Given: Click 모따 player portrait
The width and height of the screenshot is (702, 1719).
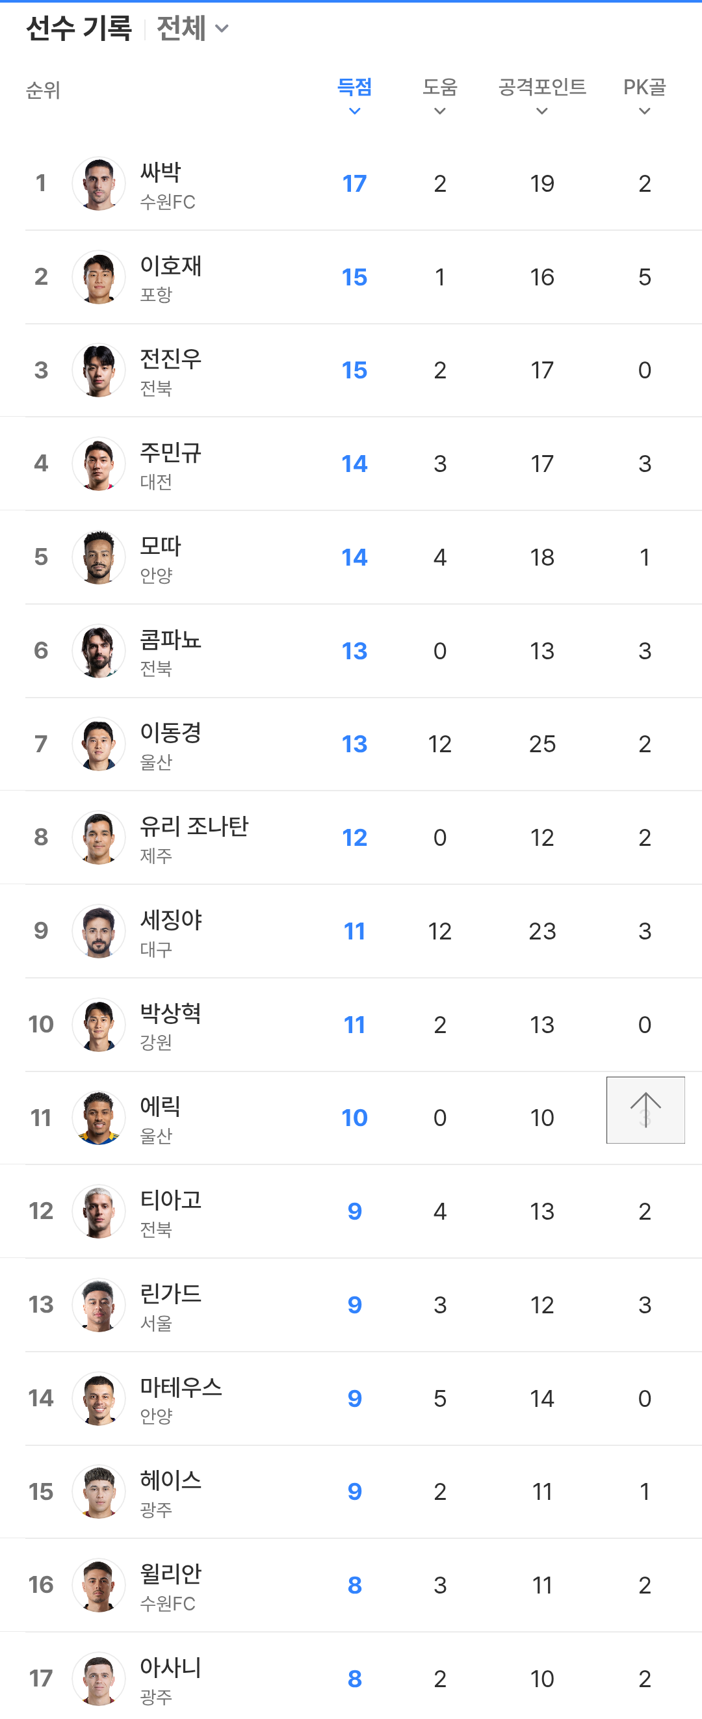Looking at the screenshot, I should coord(99,557).
